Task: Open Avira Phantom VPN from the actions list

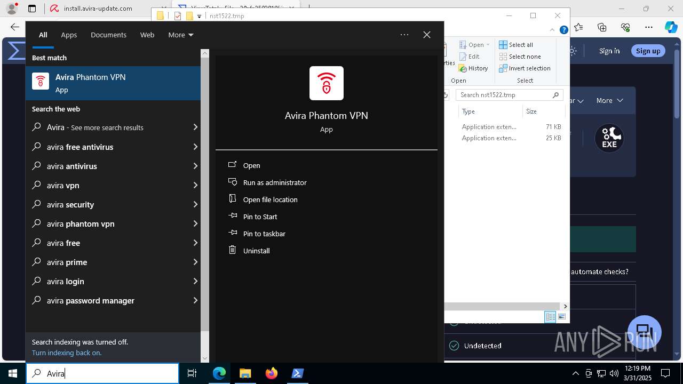Action: 251,165
